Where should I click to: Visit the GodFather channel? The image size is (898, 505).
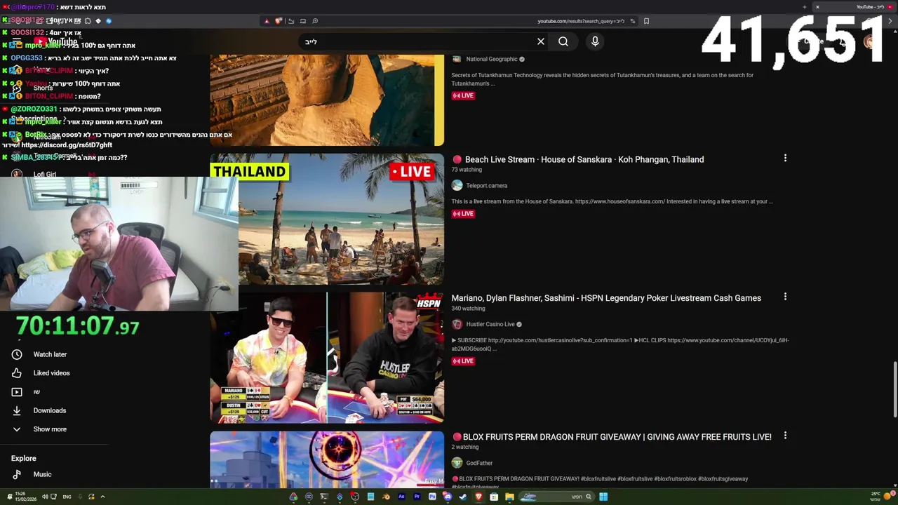[x=479, y=463]
